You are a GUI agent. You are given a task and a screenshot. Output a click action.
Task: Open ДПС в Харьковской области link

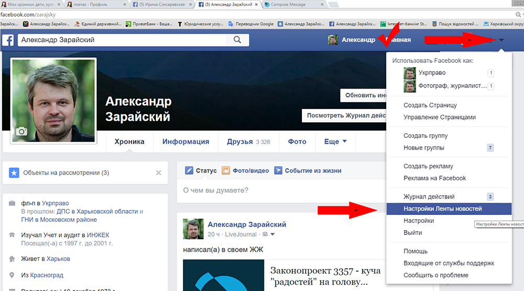pyautogui.click(x=97, y=211)
